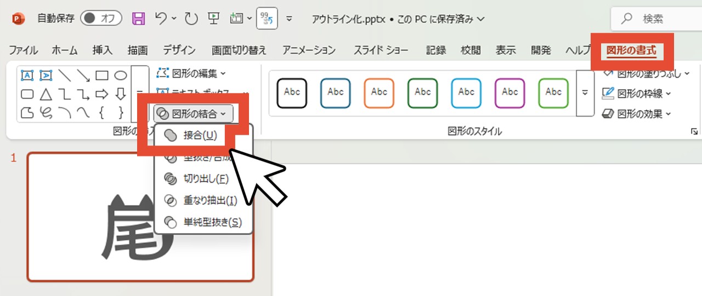Apply the light blue outline Abc style

point(466,92)
